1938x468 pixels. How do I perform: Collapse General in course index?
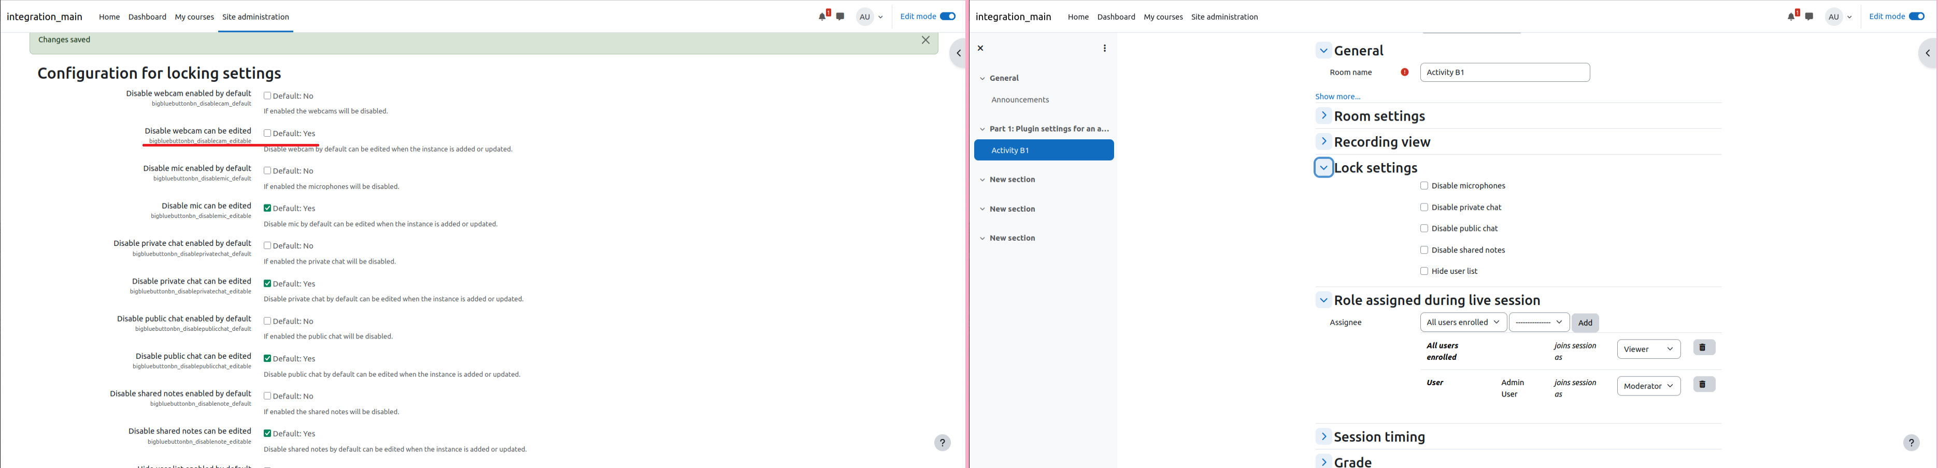point(982,78)
